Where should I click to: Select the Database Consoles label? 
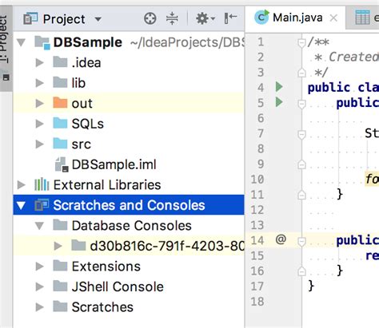coord(132,226)
